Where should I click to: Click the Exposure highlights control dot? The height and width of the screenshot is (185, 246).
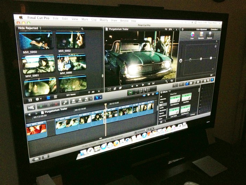tap(211, 58)
